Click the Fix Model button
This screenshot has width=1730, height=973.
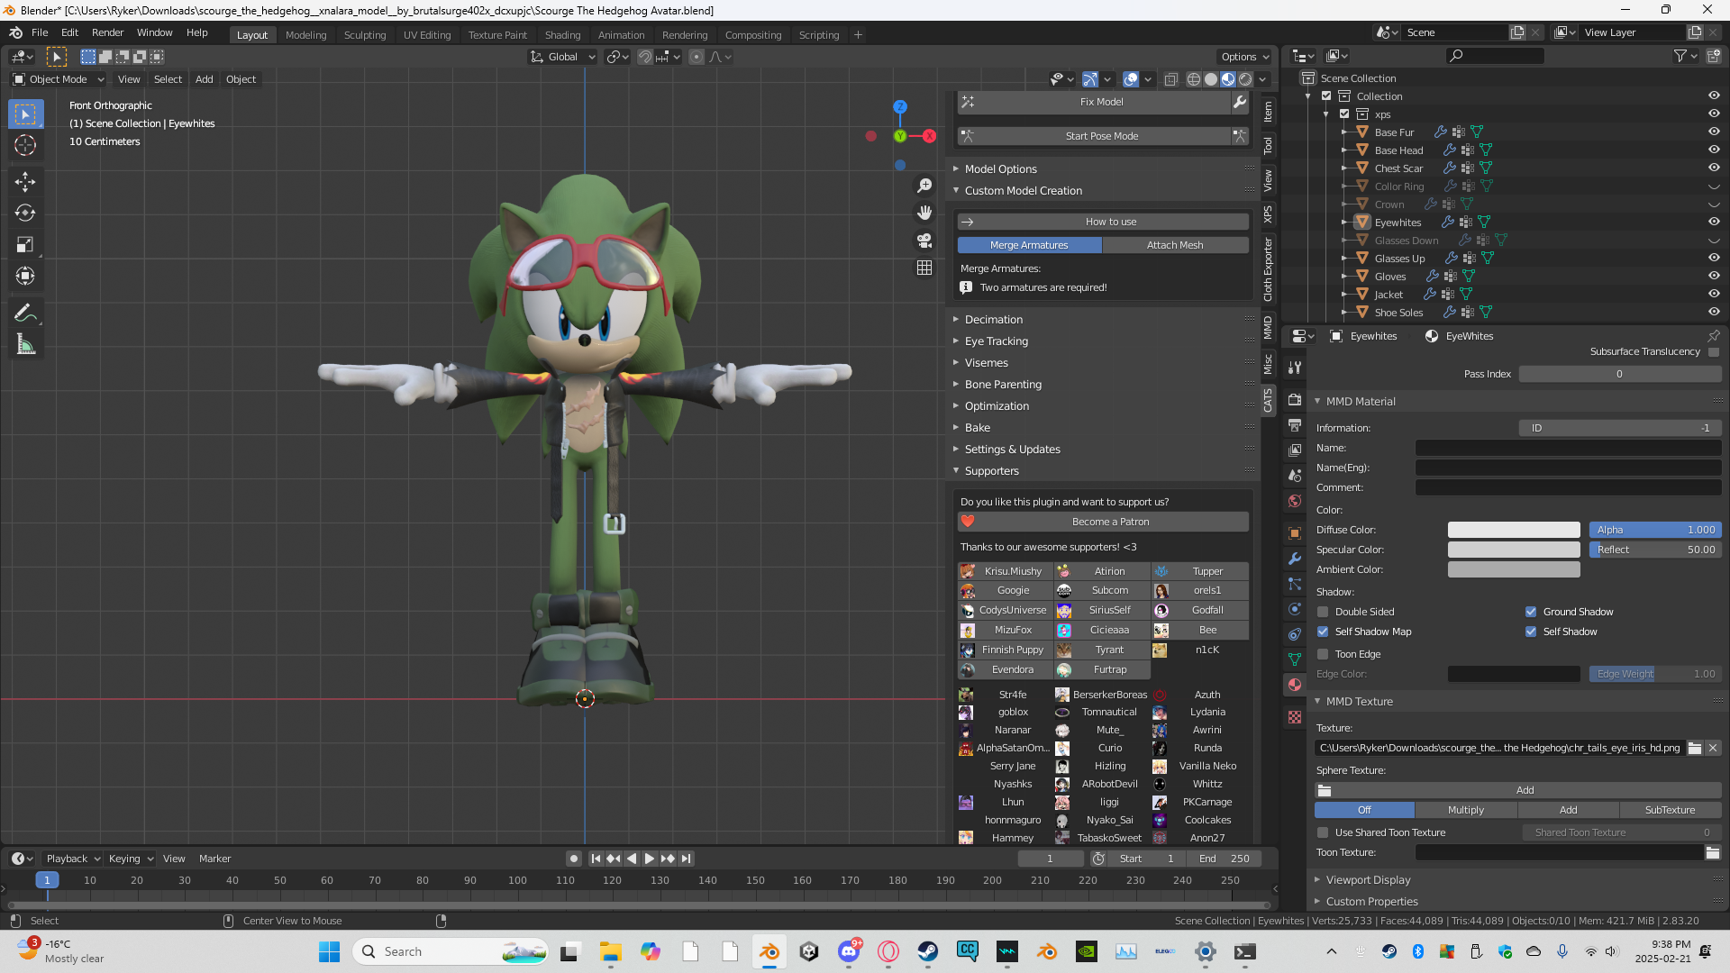pyautogui.click(x=1101, y=102)
